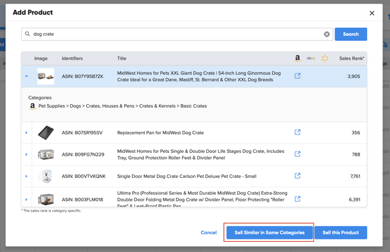The height and width of the screenshot is (252, 390).
Task: Click Ultima Pro Professional Series title
Action: [202, 199]
